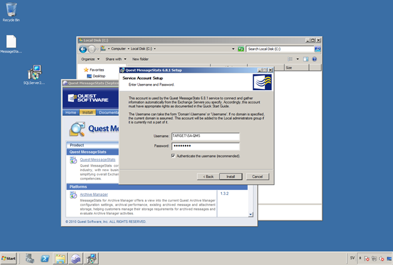The width and height of the screenshot is (393, 265).
Task: Click the Archive Manager platform icon
Action: [73, 195]
